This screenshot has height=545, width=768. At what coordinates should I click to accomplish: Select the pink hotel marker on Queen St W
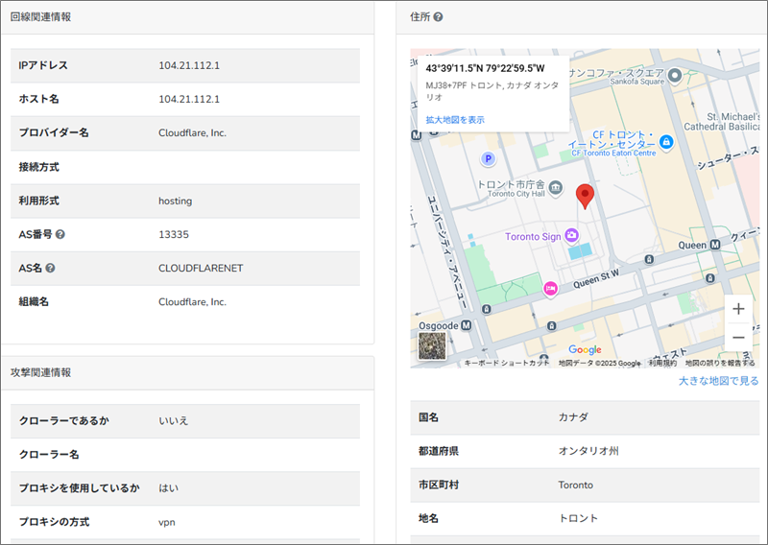click(551, 288)
